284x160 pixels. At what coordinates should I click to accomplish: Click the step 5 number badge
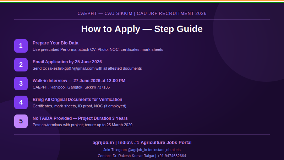(21, 121)
